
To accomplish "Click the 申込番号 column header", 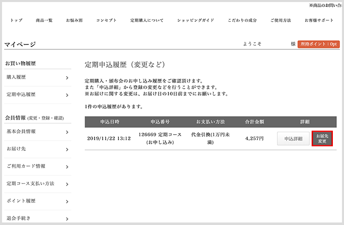I will tap(160, 122).
